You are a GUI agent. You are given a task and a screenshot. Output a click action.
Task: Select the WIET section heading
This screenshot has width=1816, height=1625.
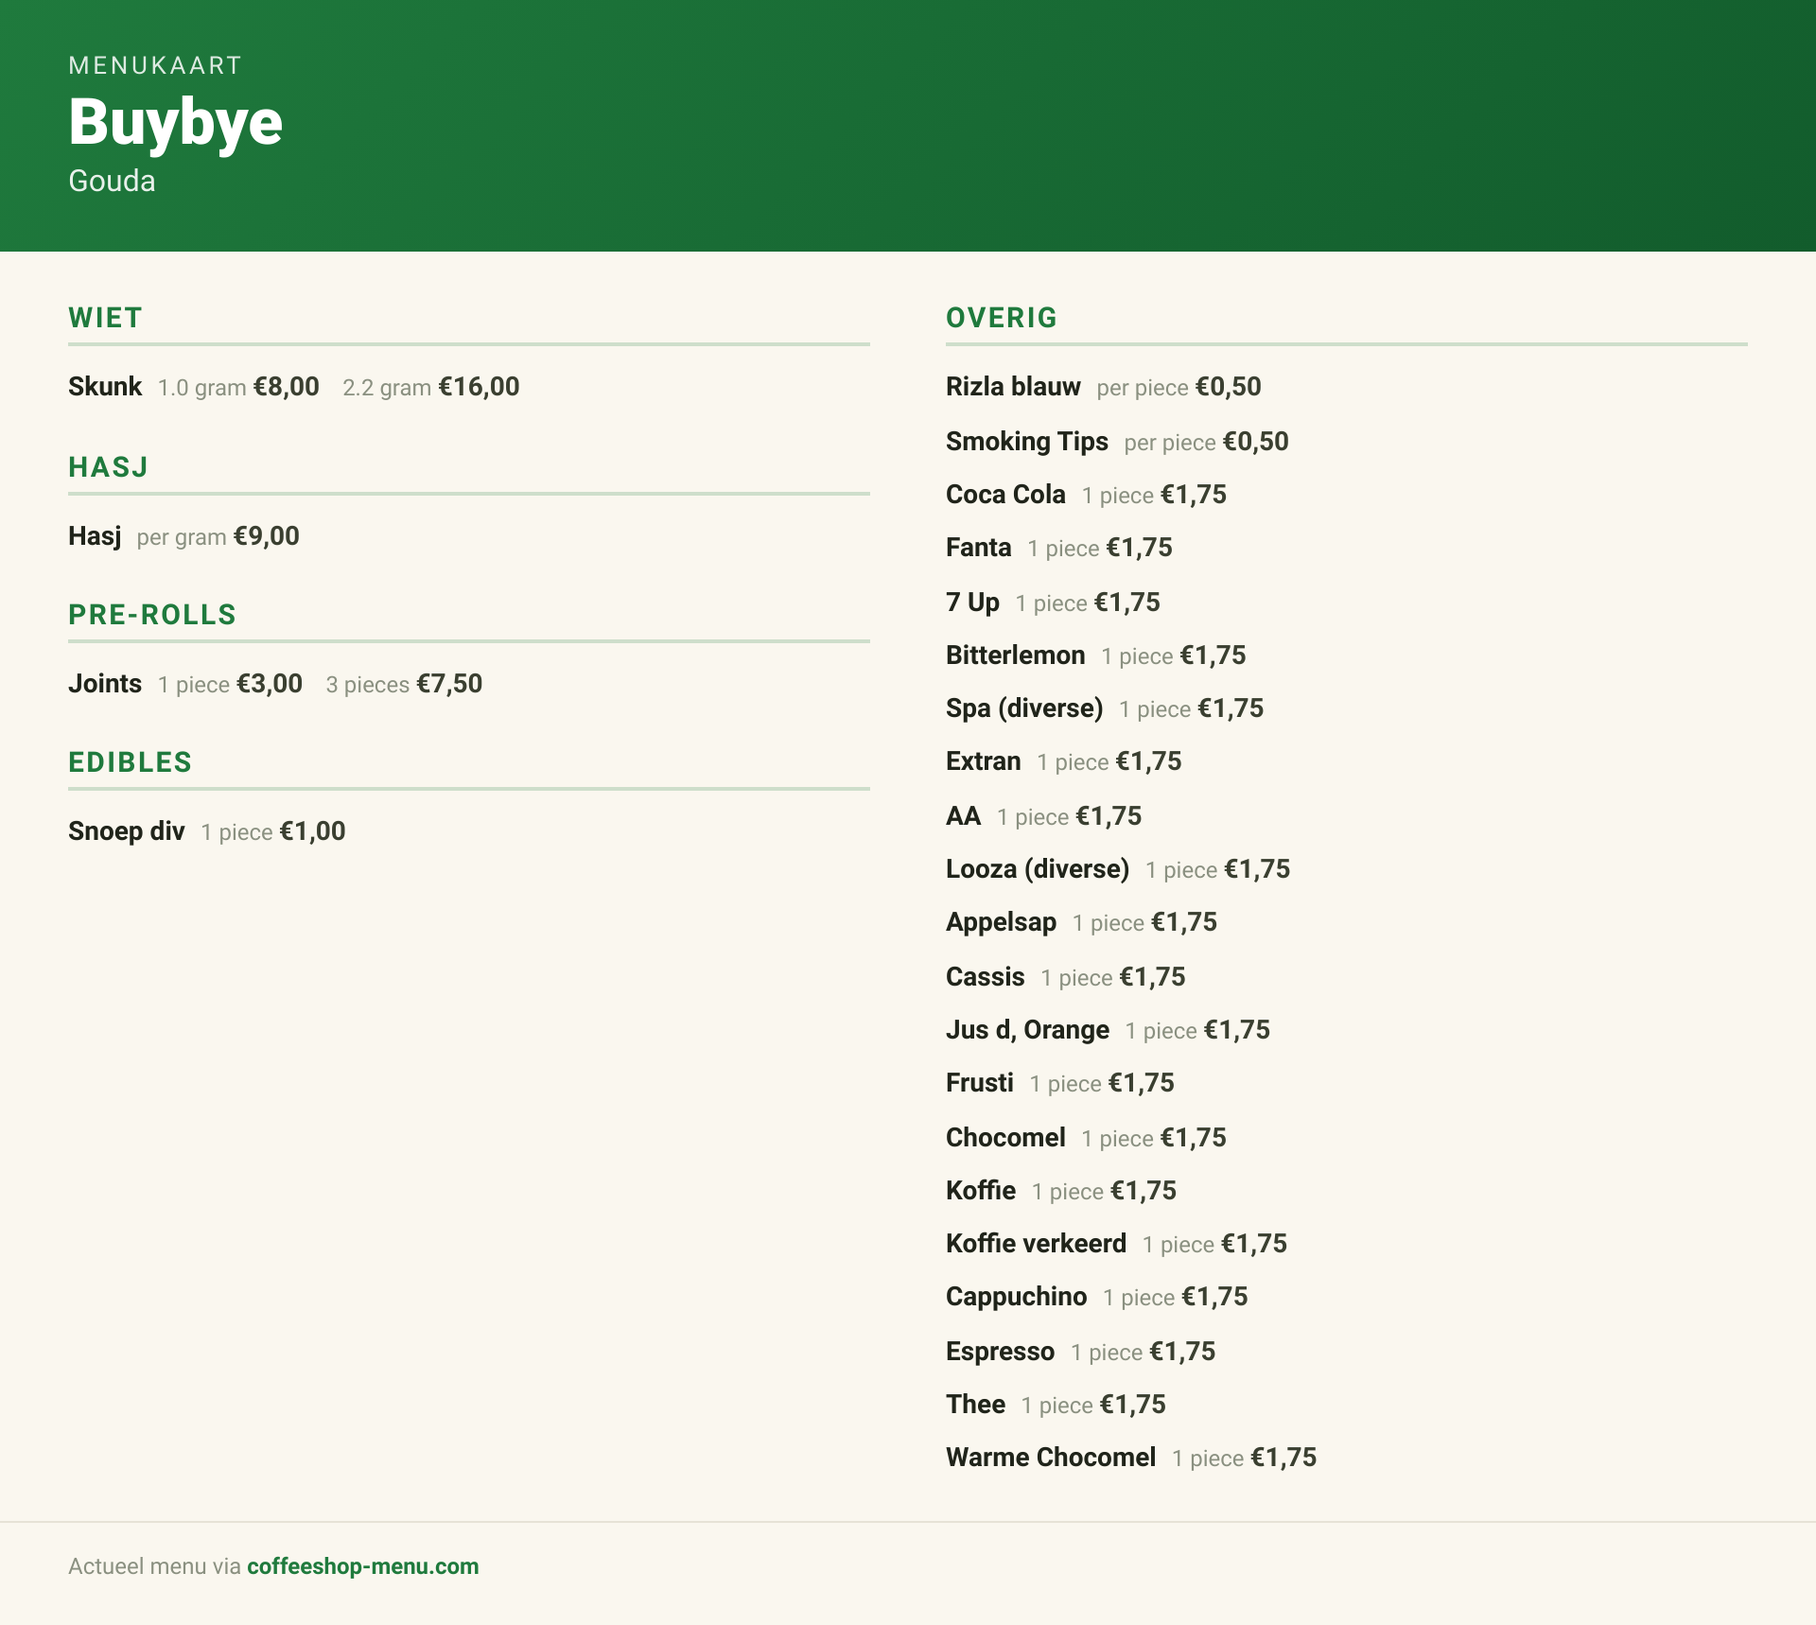105,318
